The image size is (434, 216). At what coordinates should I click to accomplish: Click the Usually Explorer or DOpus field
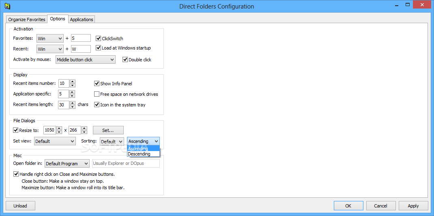tap(126, 163)
